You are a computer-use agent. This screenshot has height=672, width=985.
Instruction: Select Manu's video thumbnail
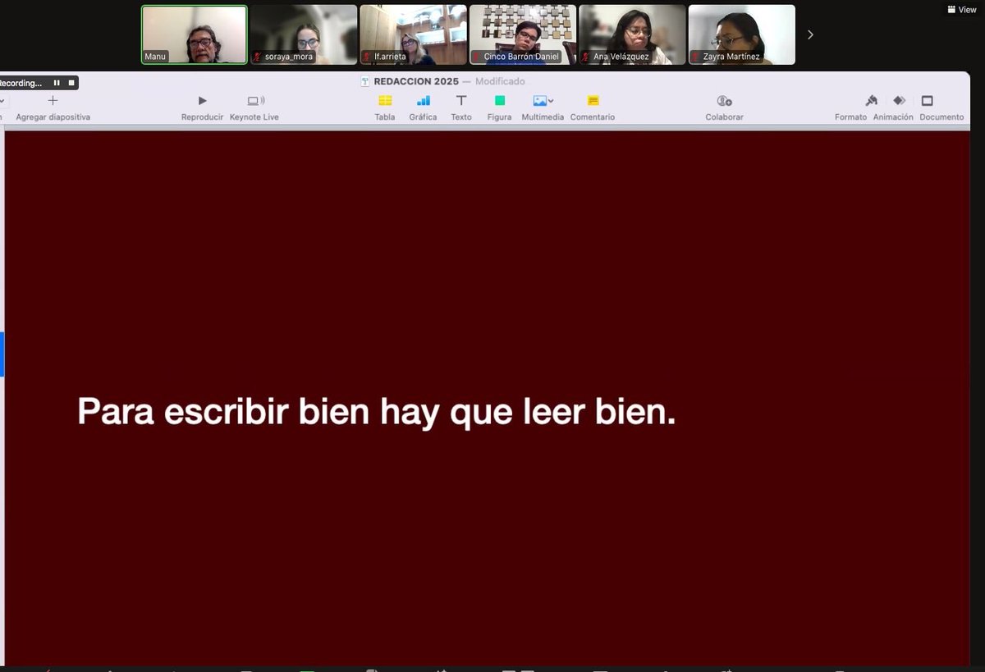195,34
